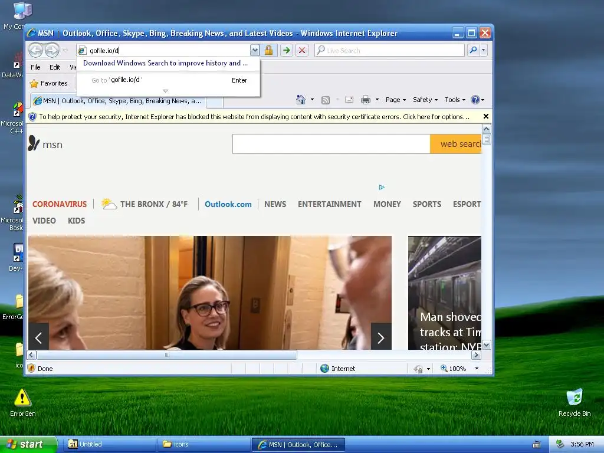Click the Windows Start button
The image size is (604, 453).
(28, 445)
